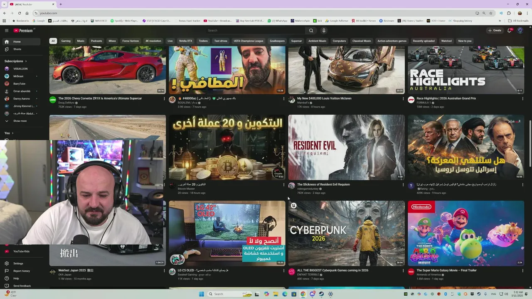Viewport: 532px width, 299px height.
Task: Open the account avatar menu
Action: tap(520, 30)
